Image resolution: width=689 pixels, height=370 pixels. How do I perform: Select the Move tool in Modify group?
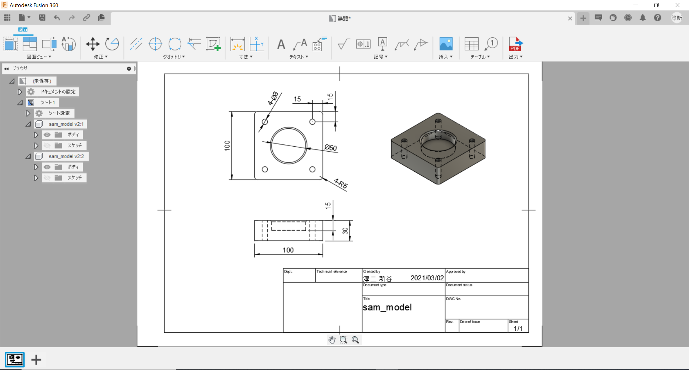coord(93,44)
